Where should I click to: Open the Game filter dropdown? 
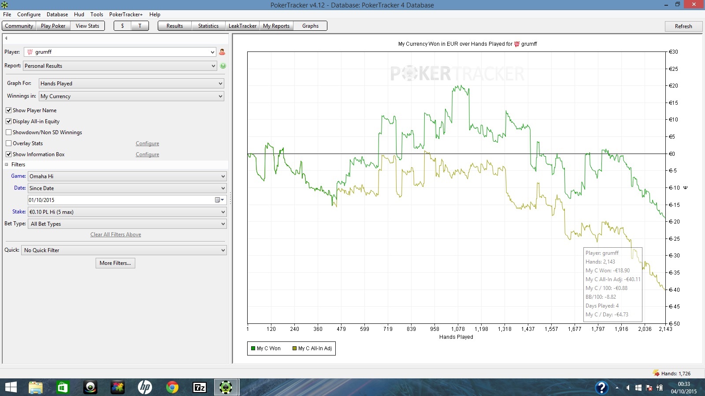127,176
